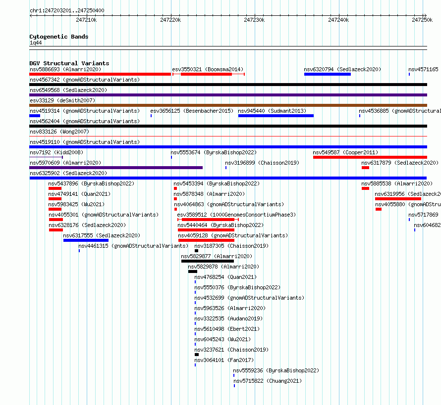Image resolution: width=441 pixels, height=405 pixels.
Task: Open nsv6317555 (Sedlazeck2020) label
Action: click(x=102, y=235)
